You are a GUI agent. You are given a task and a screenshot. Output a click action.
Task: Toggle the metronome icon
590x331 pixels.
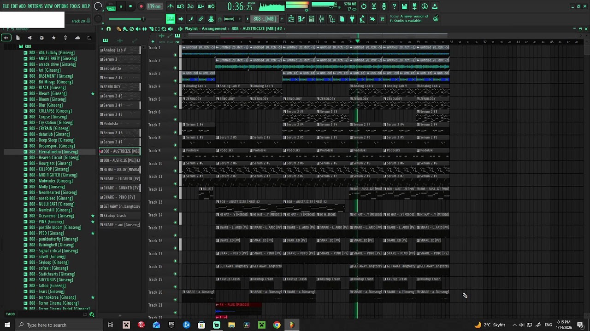click(x=171, y=6)
